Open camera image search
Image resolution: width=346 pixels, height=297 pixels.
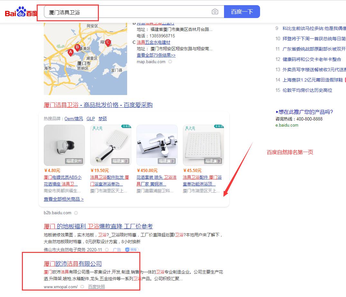[x=215, y=12]
